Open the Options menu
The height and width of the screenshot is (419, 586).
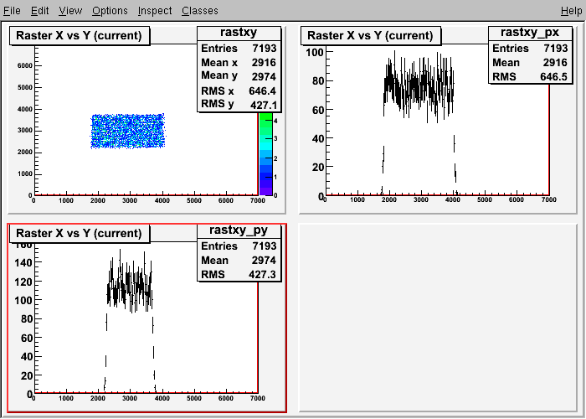[110, 10]
